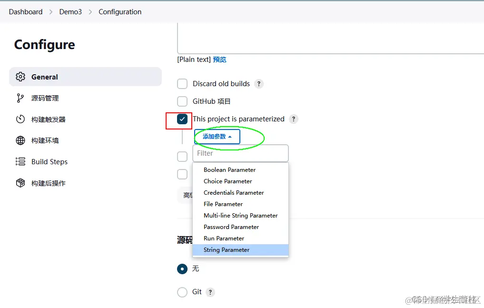Screen dimensions: 484x308
Task: Click inside the description text area
Action: point(331,39)
